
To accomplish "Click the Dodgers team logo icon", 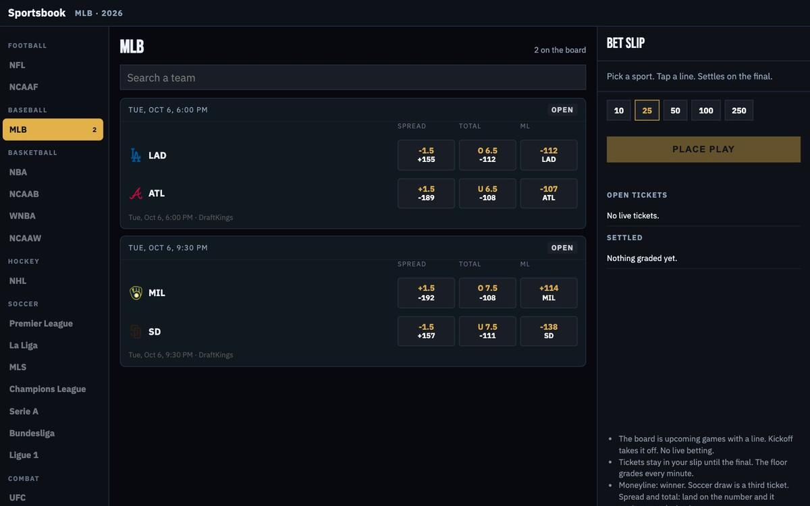I will pos(136,155).
